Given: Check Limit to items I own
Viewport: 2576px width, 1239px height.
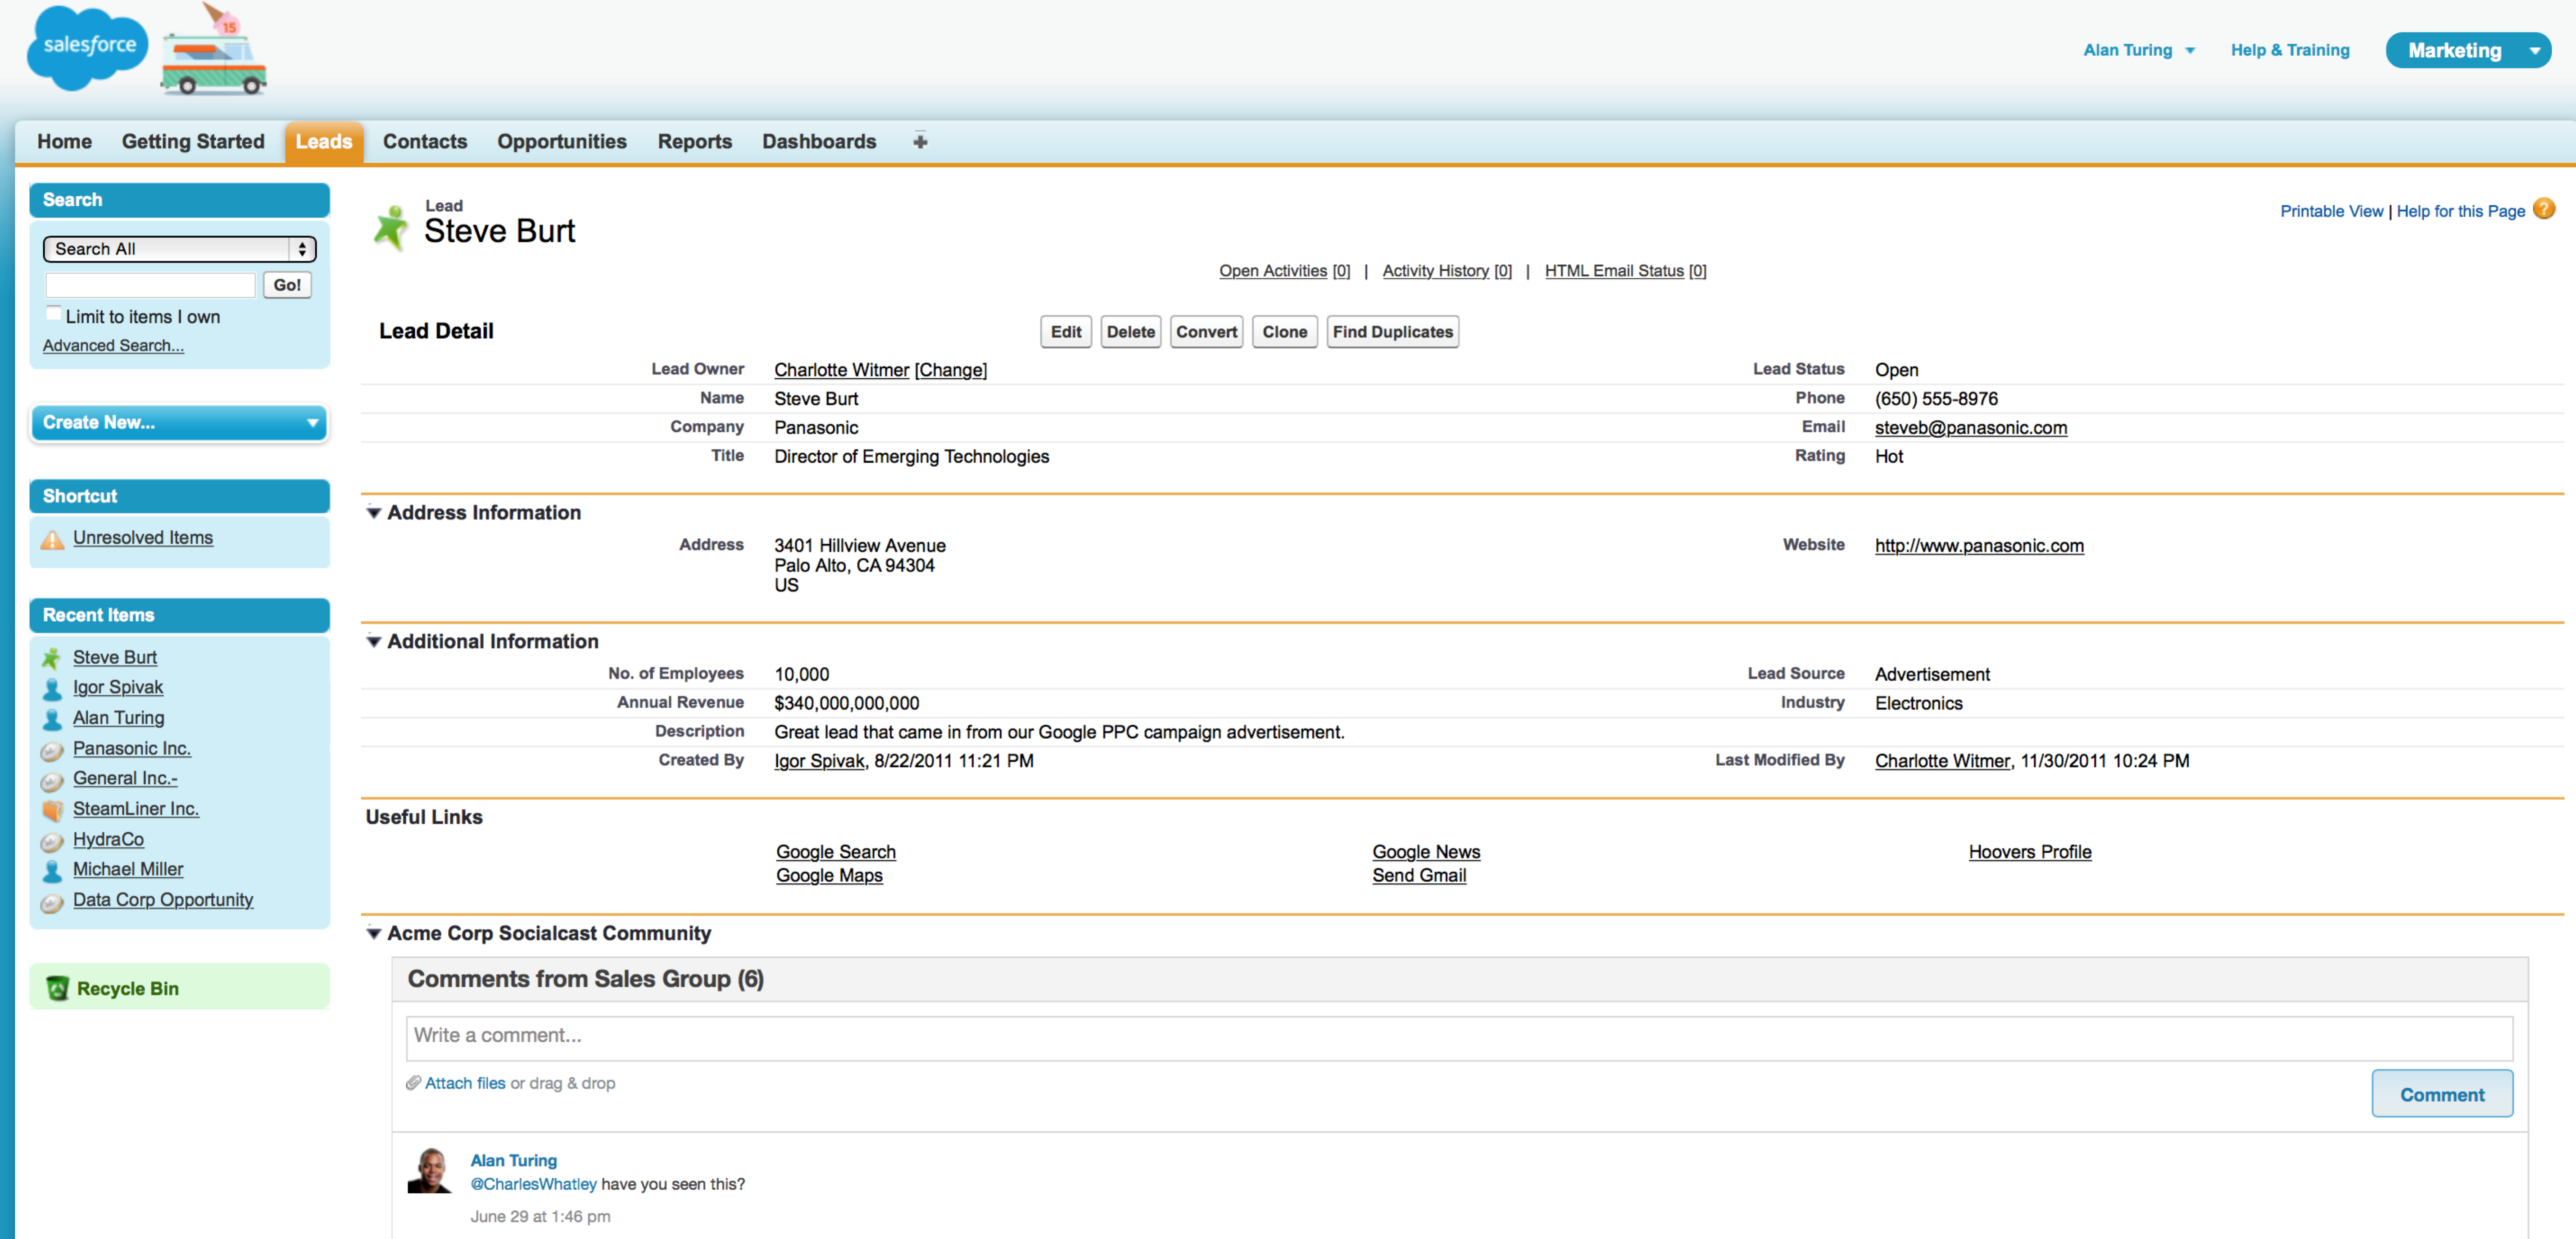Looking at the screenshot, I should tap(53, 314).
